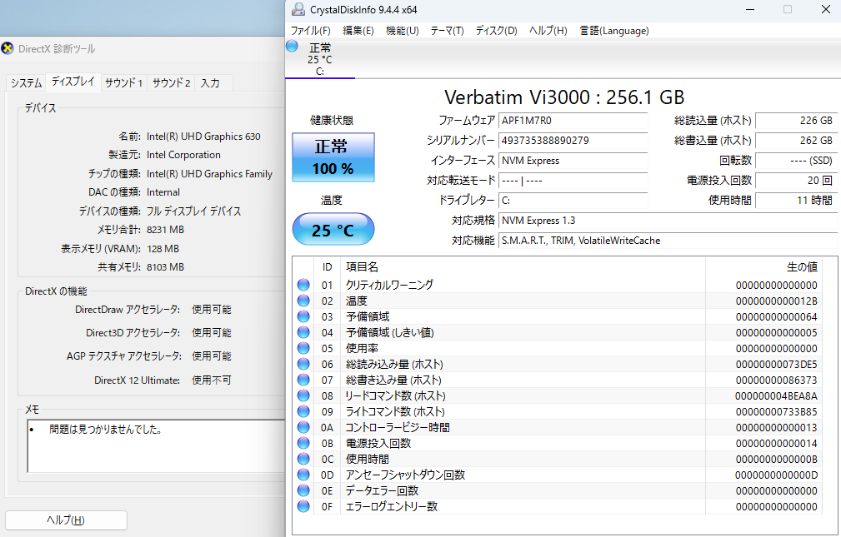This screenshot has width=841, height=537.
Task: Click status orb for ライトコマンド数 row
Action: tap(303, 411)
